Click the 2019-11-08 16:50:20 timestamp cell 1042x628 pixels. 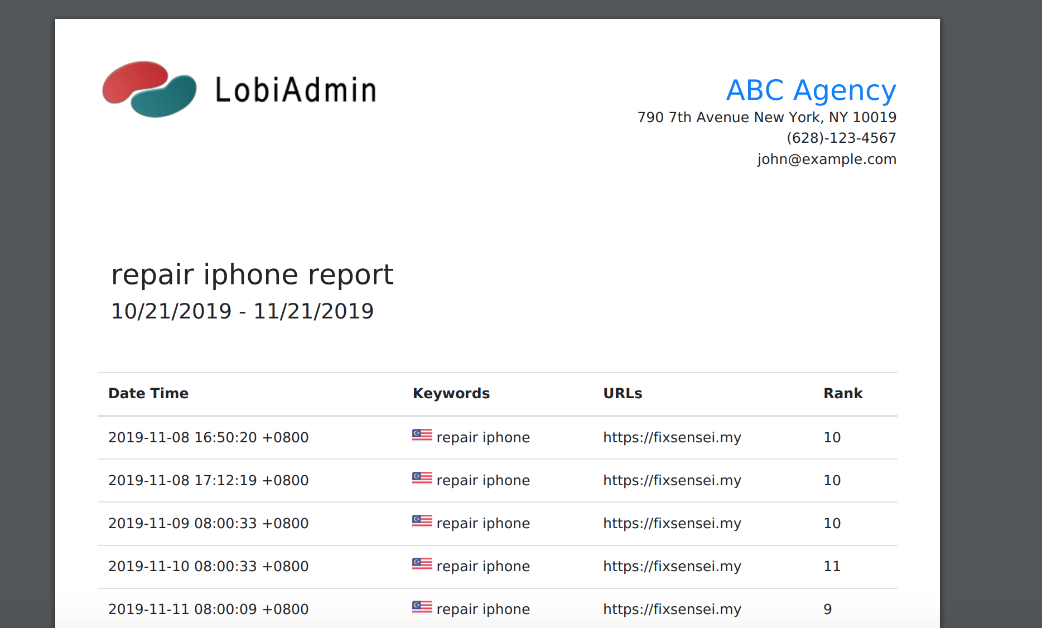click(208, 438)
